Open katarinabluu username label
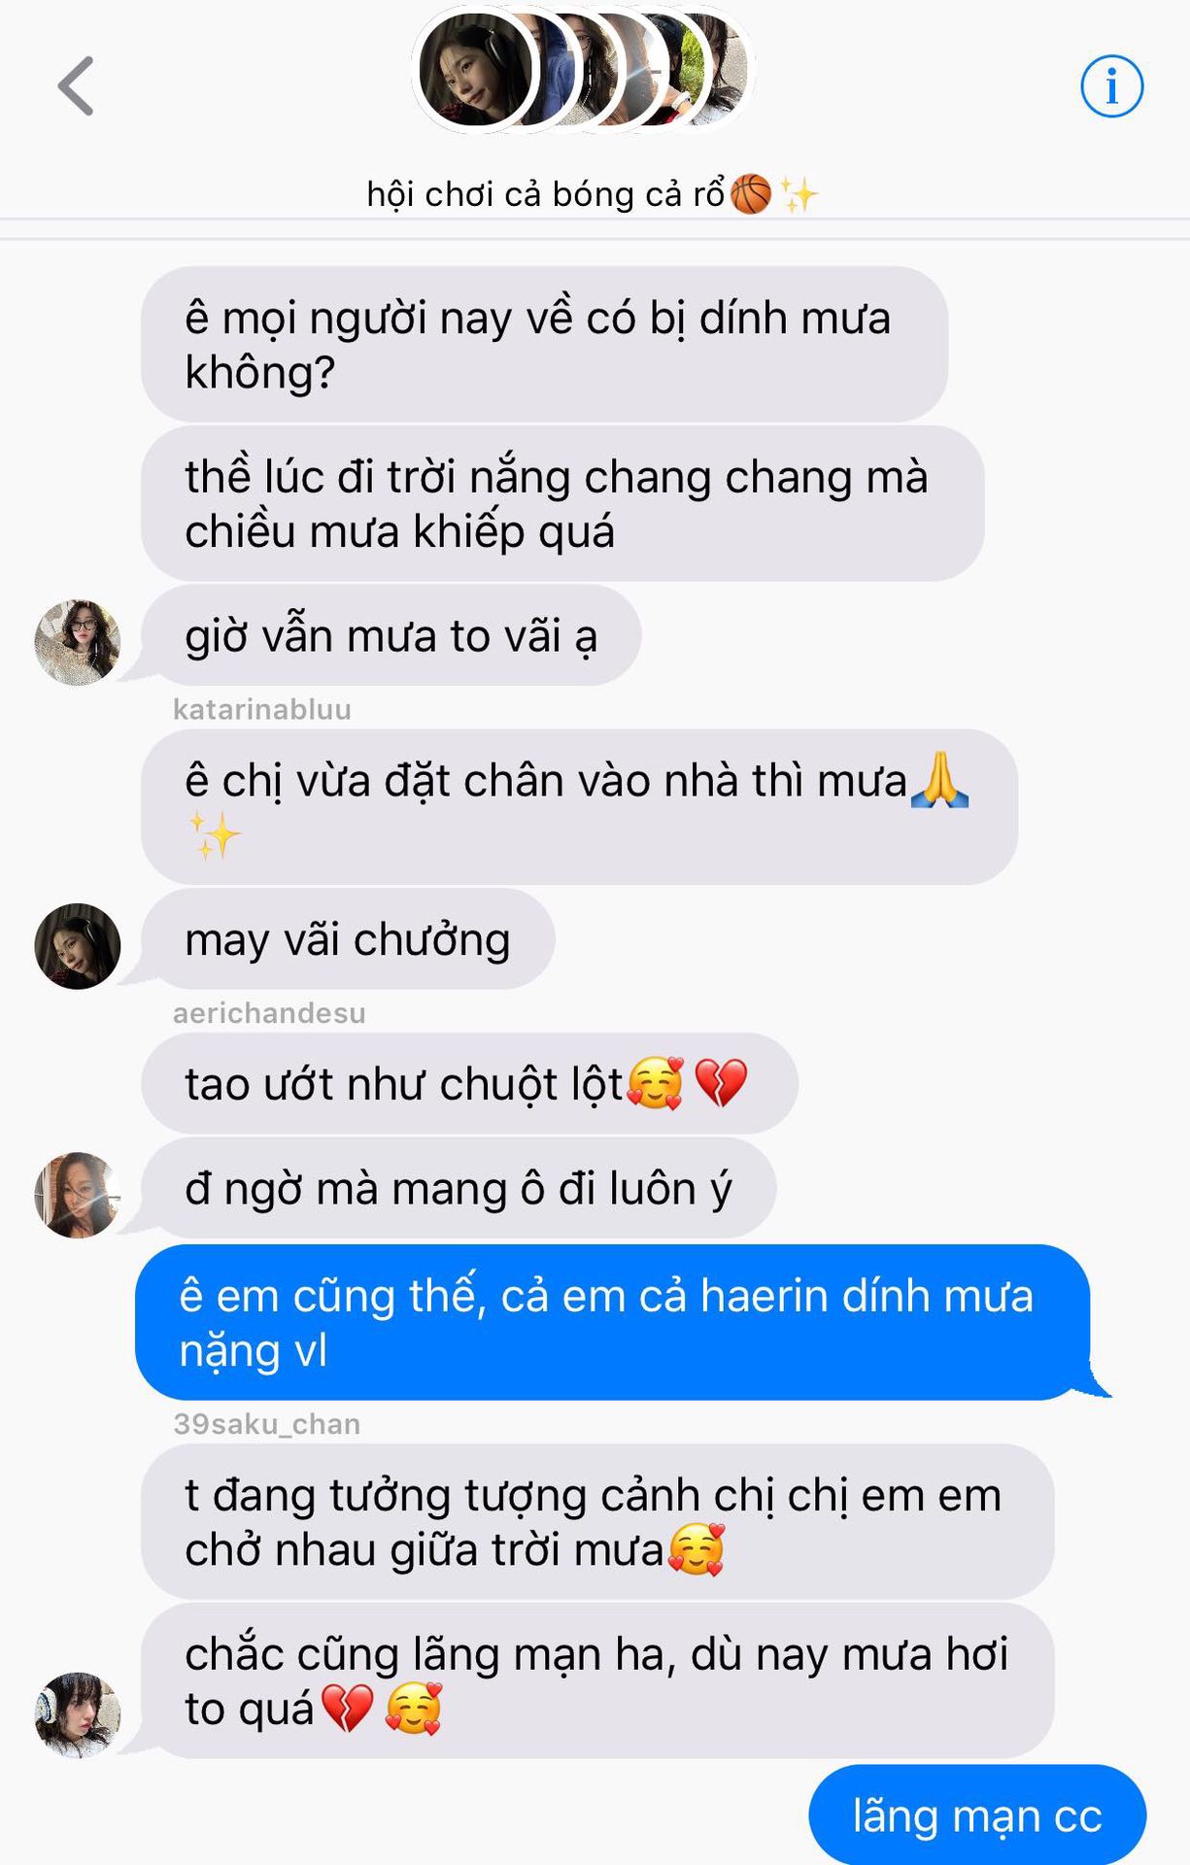The image size is (1190, 1865). [x=262, y=709]
